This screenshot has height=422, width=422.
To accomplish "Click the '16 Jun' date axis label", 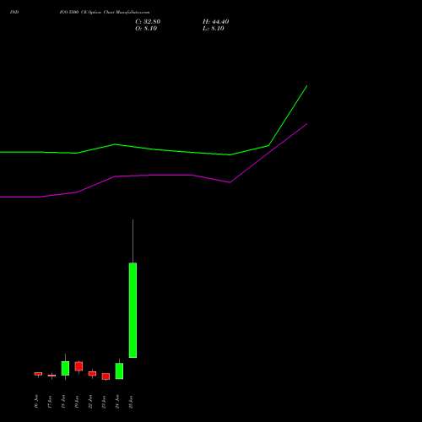I will pos(36,402).
